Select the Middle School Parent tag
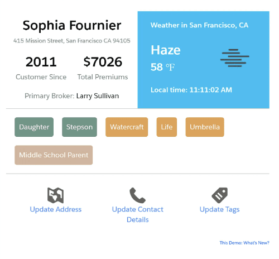 tap(54, 155)
